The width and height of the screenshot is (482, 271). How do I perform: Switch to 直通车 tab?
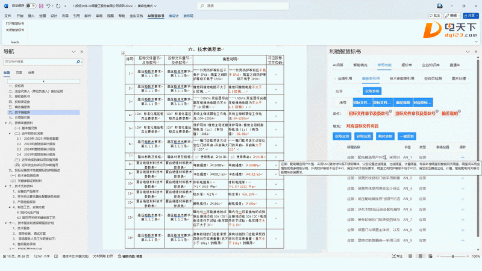455,65
